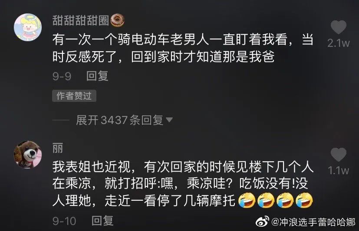The width and height of the screenshot is (359, 231).
Task: Open 丽's teddy bear avatar
Action: pyautogui.click(x=28, y=155)
